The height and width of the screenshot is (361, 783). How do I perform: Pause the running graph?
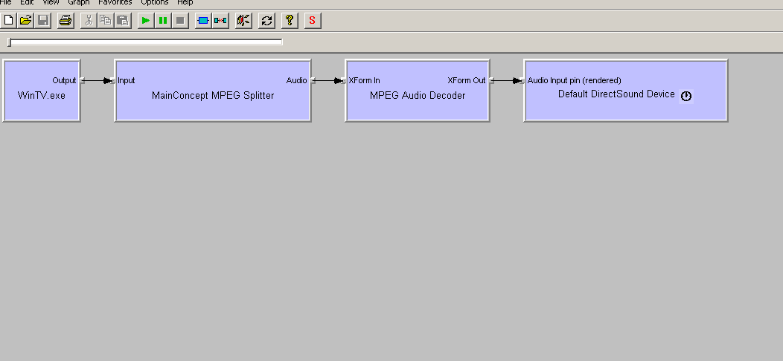162,21
